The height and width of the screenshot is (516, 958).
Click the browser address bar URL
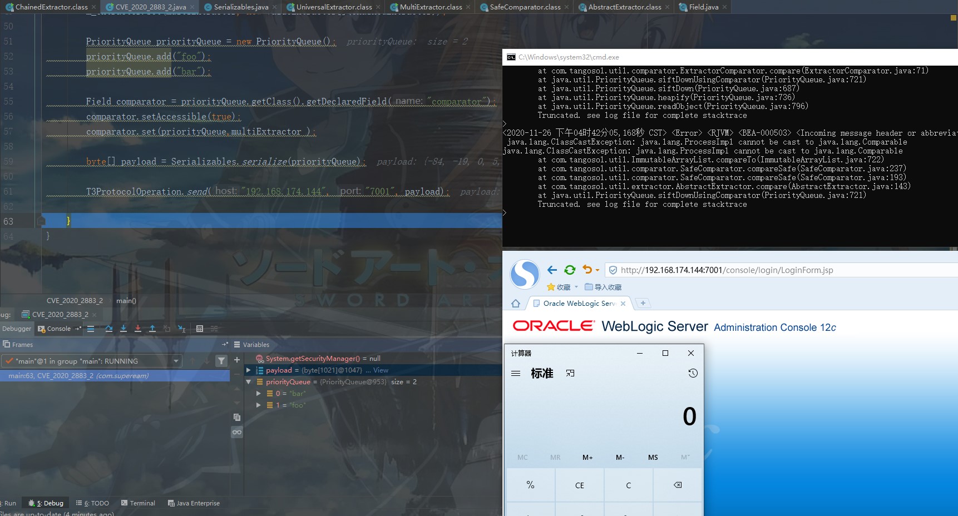(x=727, y=270)
